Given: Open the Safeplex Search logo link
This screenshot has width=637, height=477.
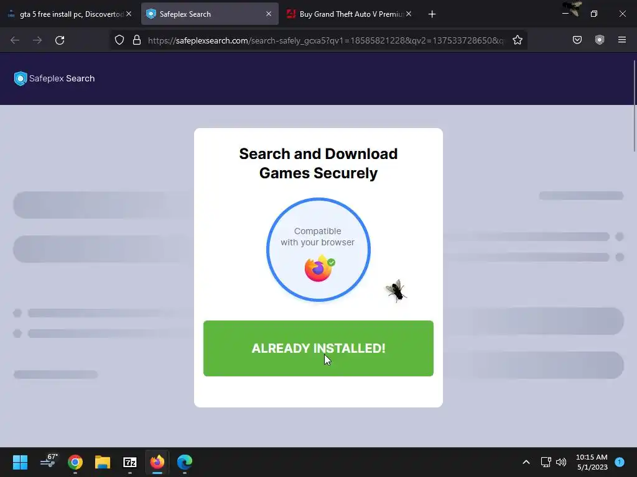Looking at the screenshot, I should [x=55, y=78].
